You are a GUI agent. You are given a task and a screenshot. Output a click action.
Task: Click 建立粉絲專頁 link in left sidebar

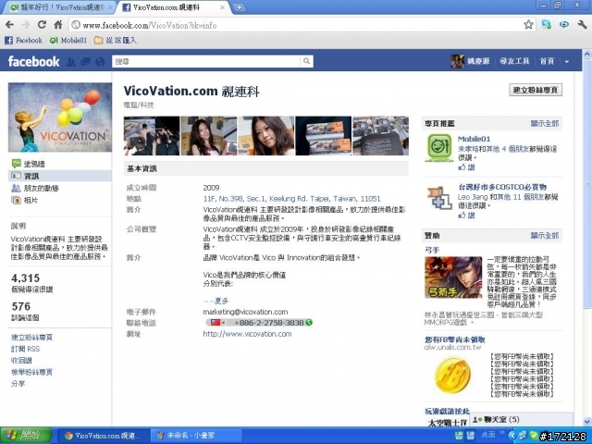[31, 337]
